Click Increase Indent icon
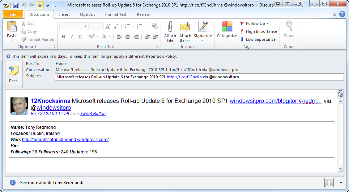This screenshot has height=192, width=349. pos(156,37)
